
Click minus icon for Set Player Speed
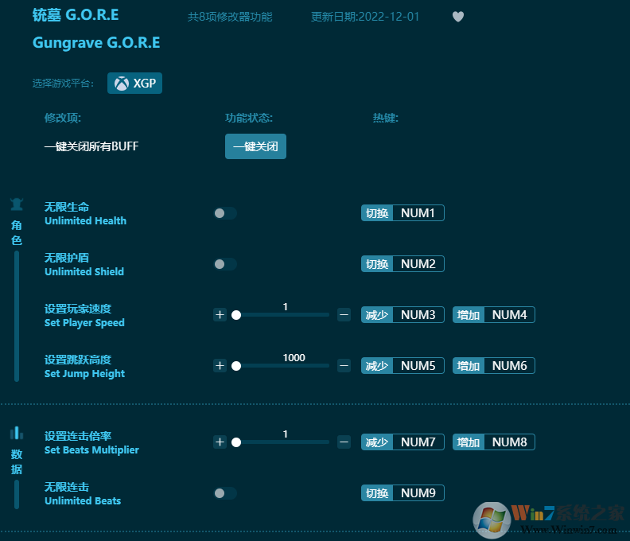pos(344,315)
